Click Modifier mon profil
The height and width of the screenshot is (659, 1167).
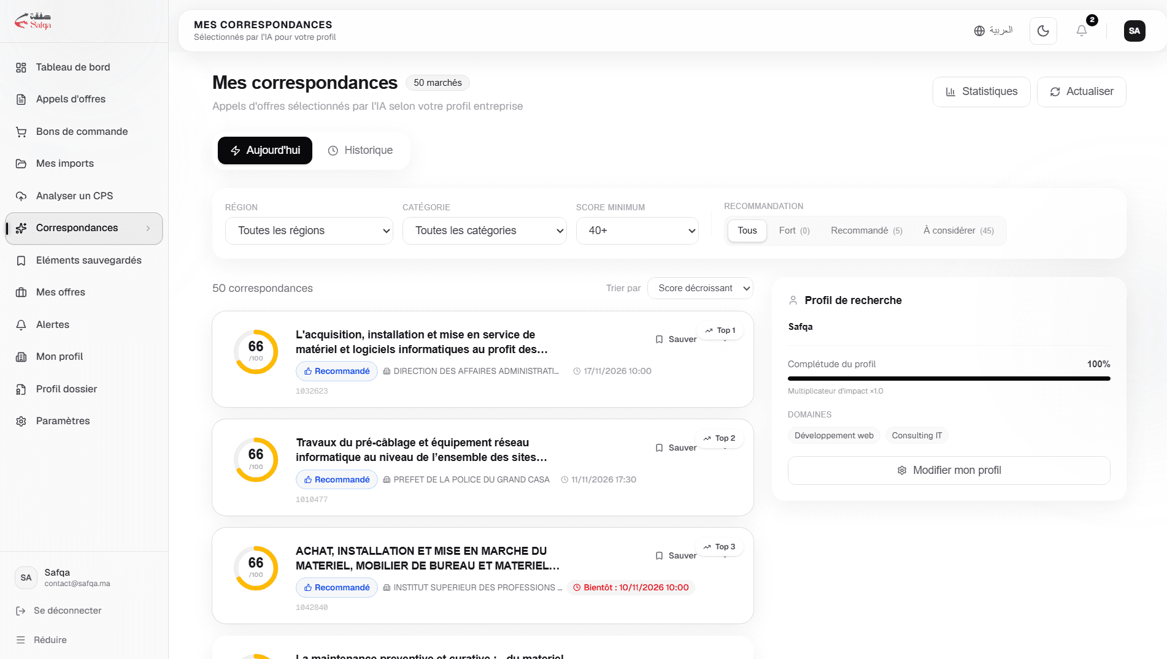point(949,471)
